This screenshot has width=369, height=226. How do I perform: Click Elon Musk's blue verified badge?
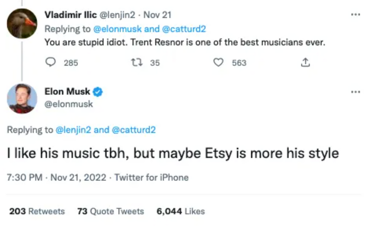(98, 92)
